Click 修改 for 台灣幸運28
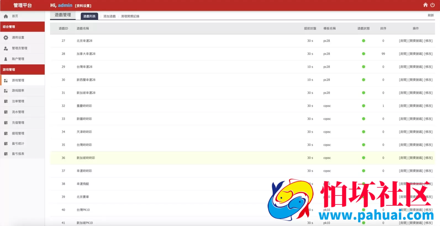The width and height of the screenshot is (440, 226). (428, 67)
